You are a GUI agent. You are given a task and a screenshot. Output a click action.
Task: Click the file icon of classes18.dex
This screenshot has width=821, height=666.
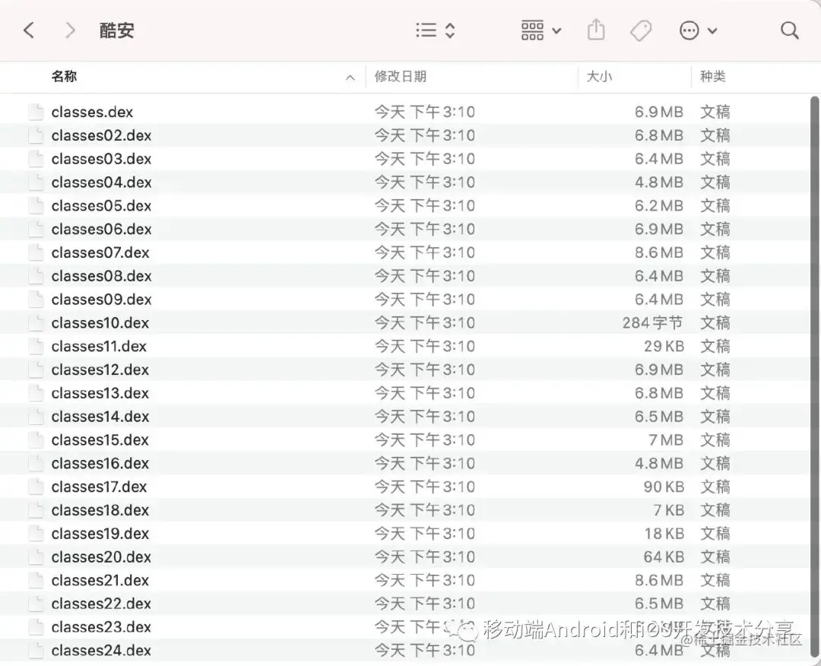(36, 510)
